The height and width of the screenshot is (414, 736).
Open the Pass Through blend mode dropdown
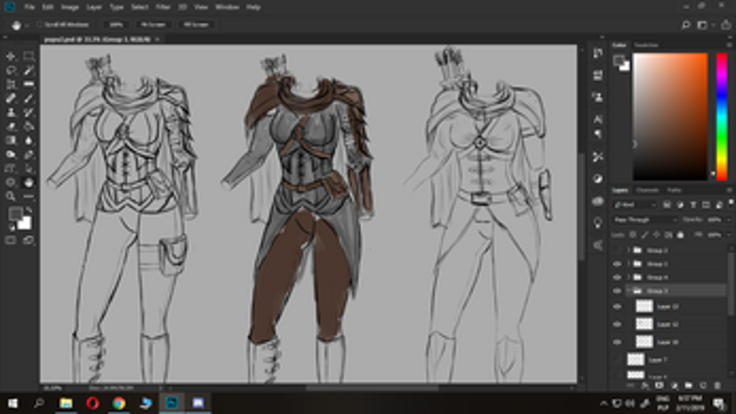pos(645,220)
